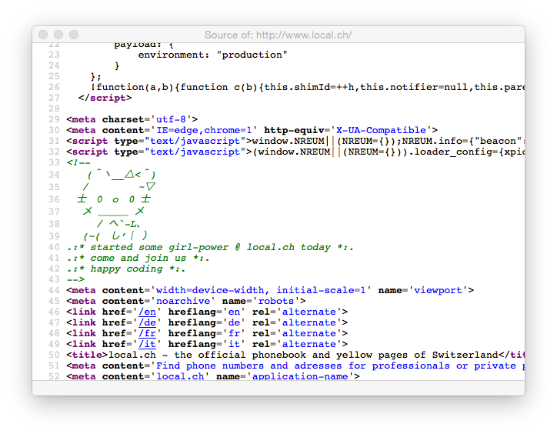Click hreflang value 'it'
Viewport: 557px width, 434px height.
234,344
